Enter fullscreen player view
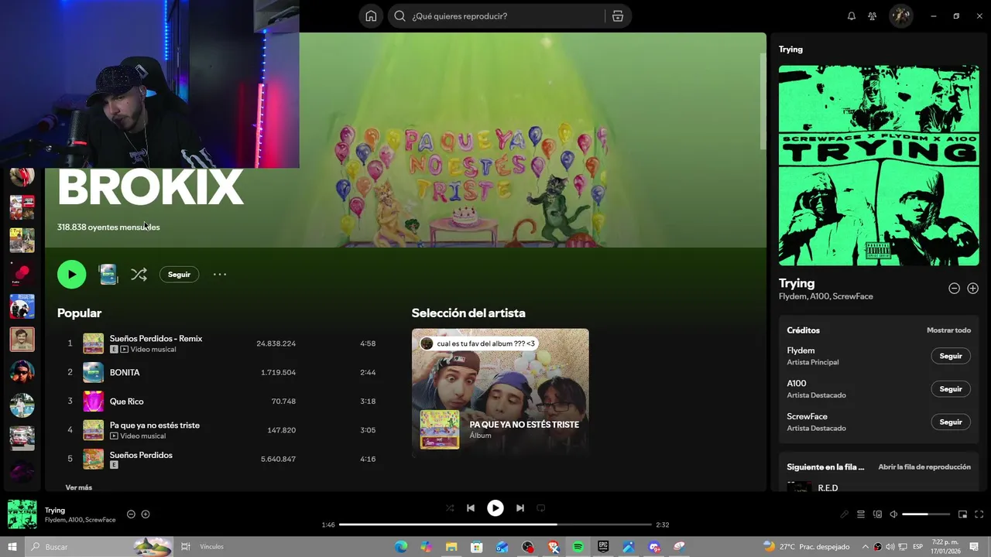991x557 pixels. [x=979, y=514]
